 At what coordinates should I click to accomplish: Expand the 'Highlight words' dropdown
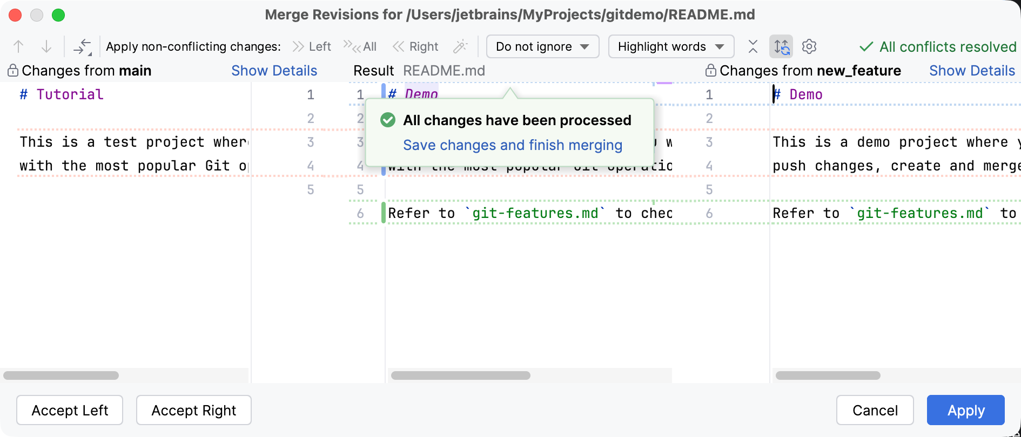pos(671,47)
